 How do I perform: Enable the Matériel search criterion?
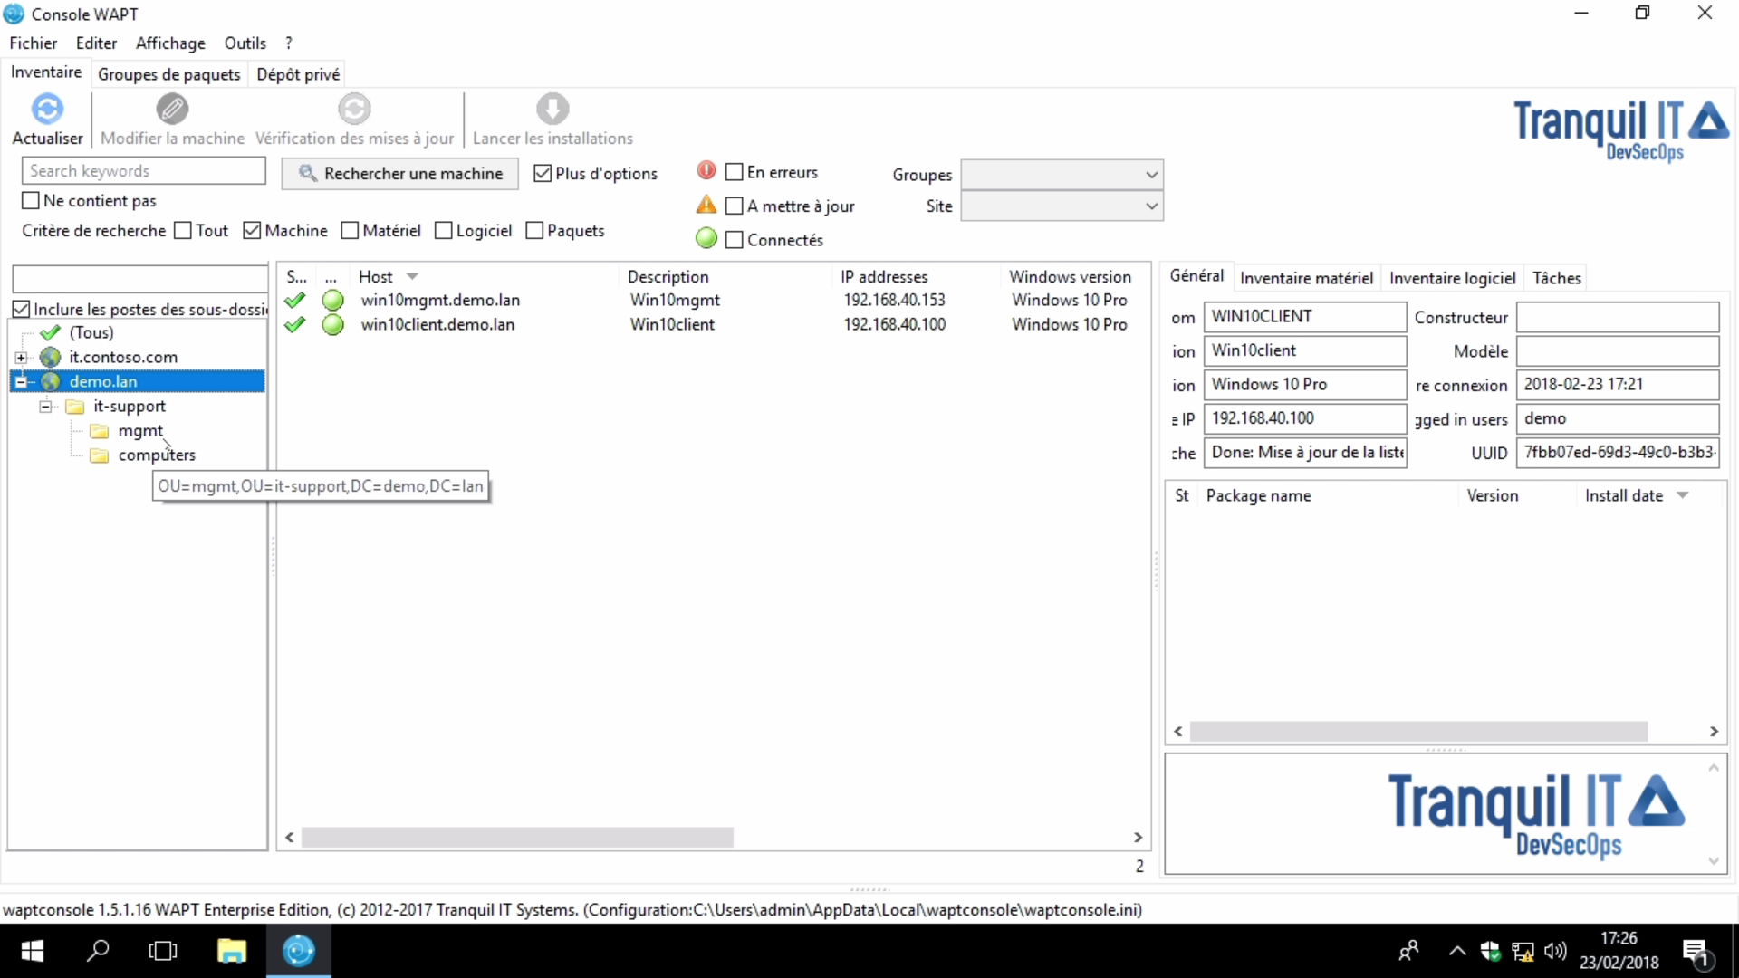(x=350, y=230)
